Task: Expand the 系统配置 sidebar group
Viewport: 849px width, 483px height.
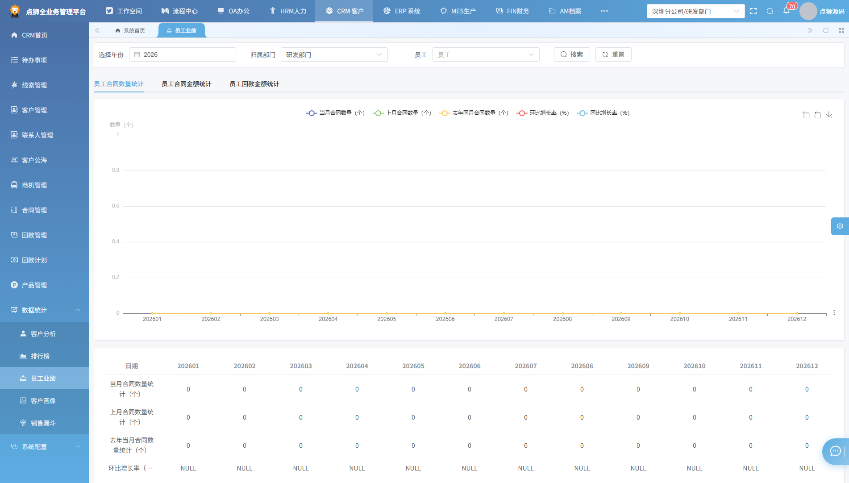Action: coord(44,447)
